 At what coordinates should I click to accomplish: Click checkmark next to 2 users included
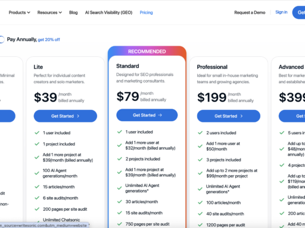(x=200, y=132)
